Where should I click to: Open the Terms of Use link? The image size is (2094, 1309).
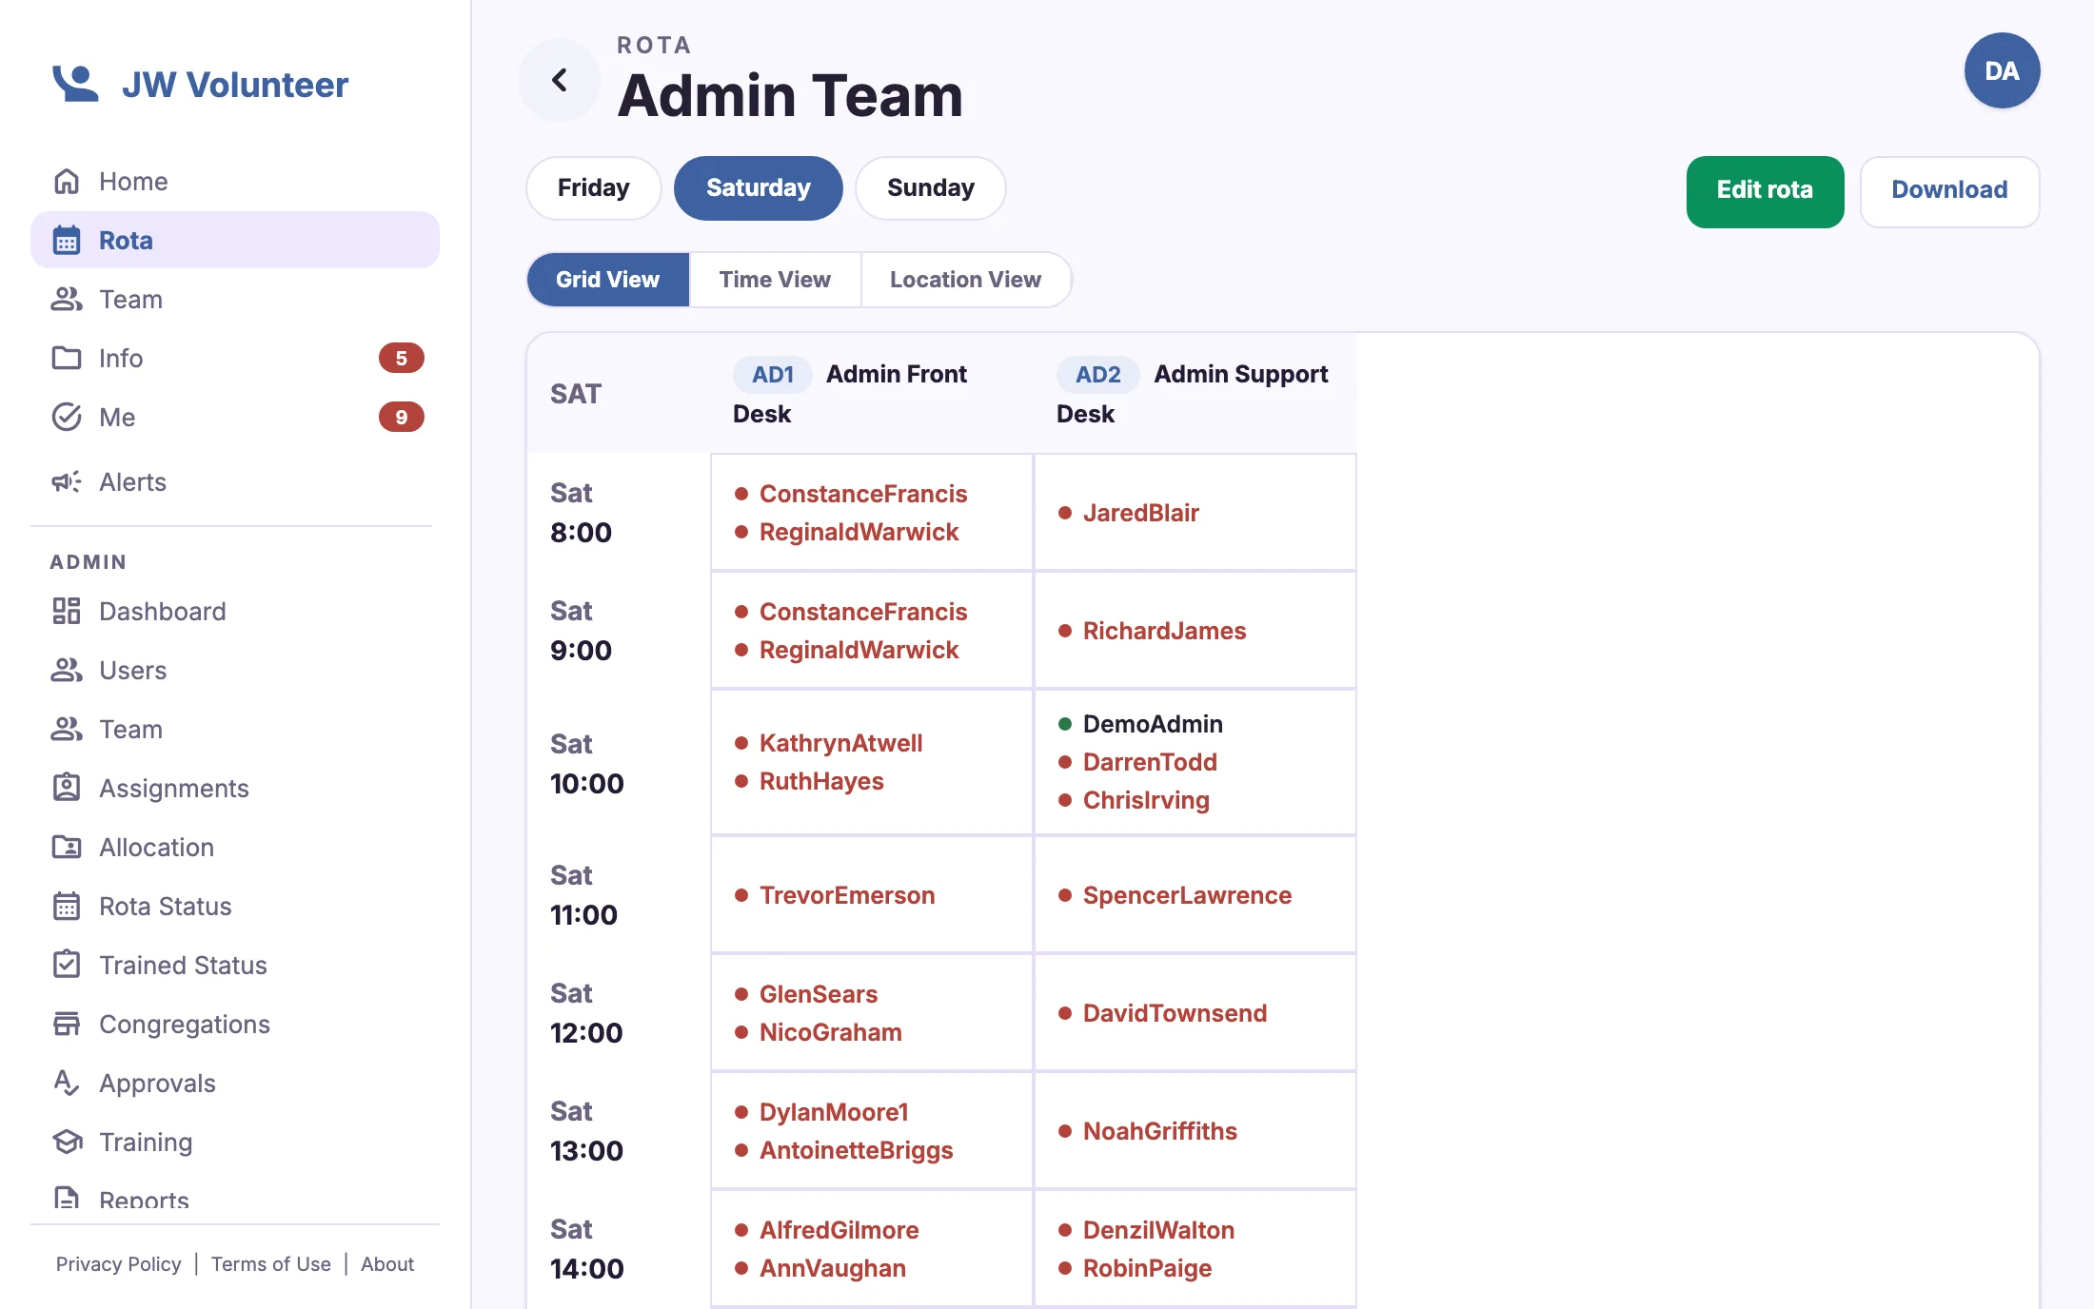271,1263
